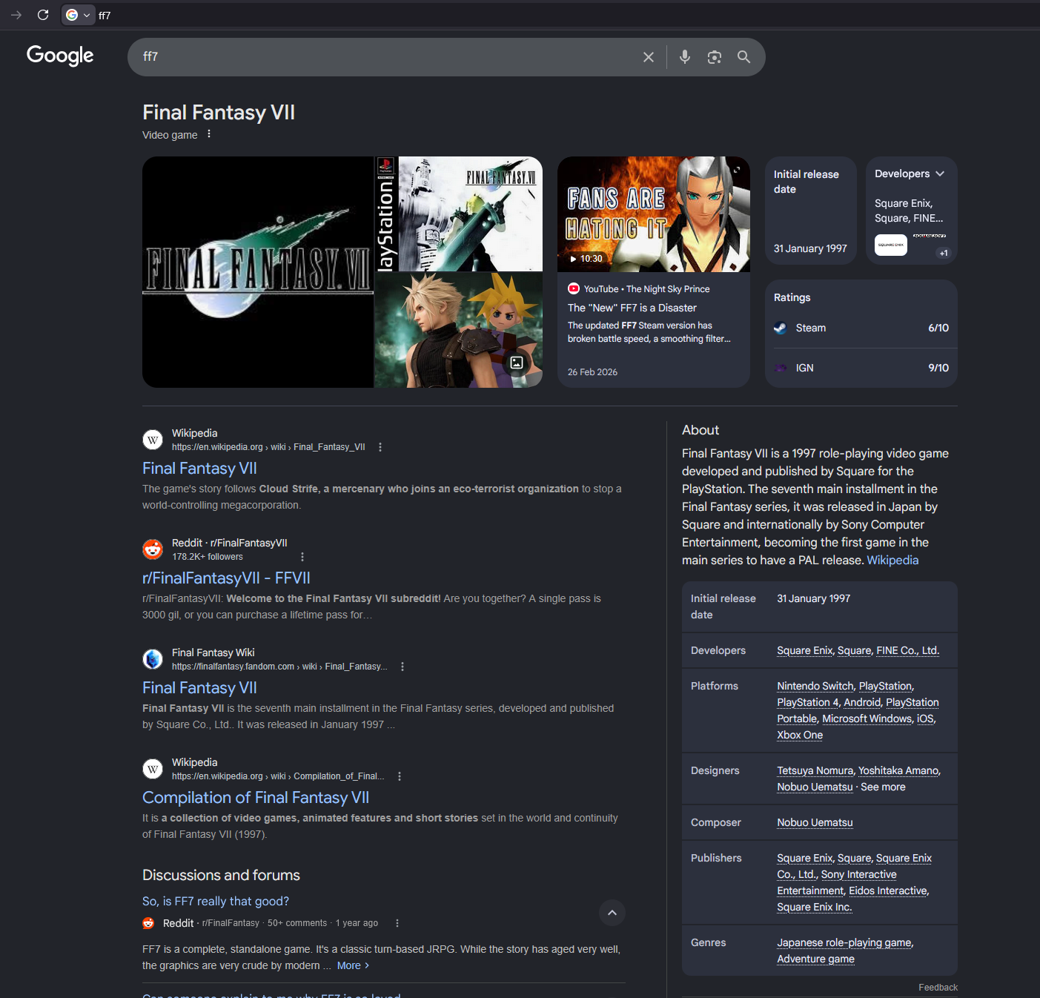
Task: Start voice search with microphone icon
Action: tap(685, 57)
